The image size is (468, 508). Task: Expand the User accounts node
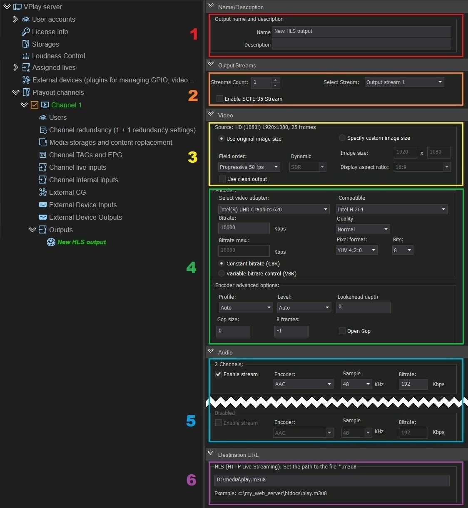click(15, 19)
